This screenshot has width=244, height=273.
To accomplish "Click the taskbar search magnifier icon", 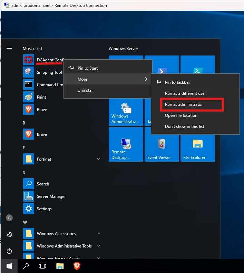I will click(26, 266).
